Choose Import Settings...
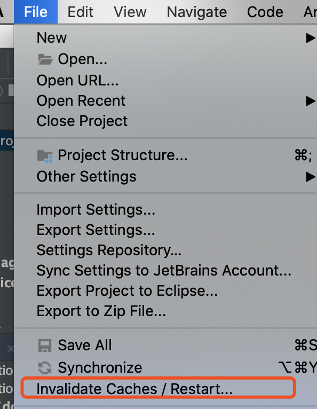The height and width of the screenshot is (409, 317). [96, 210]
